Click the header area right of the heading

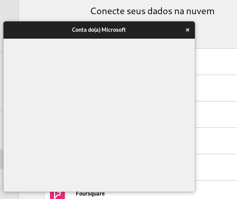(227, 11)
